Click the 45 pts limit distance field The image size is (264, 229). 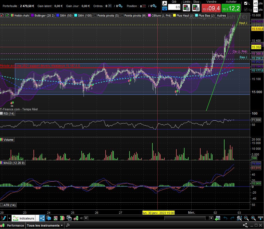(255, 3)
